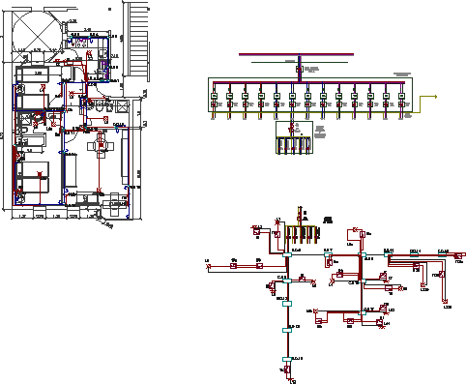Select the rightmost circuit breaker in the distribution panel
This screenshot has width=466, height=384.
pyautogui.click(x=401, y=96)
